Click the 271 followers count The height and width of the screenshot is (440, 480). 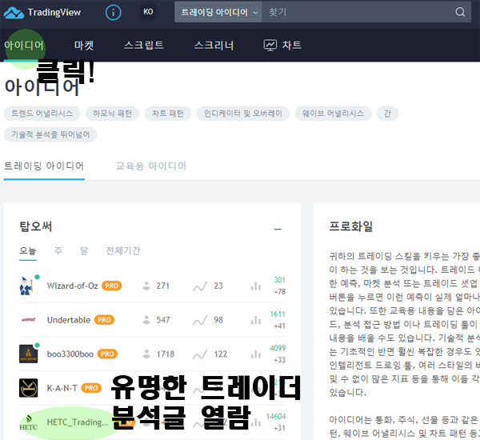163,286
